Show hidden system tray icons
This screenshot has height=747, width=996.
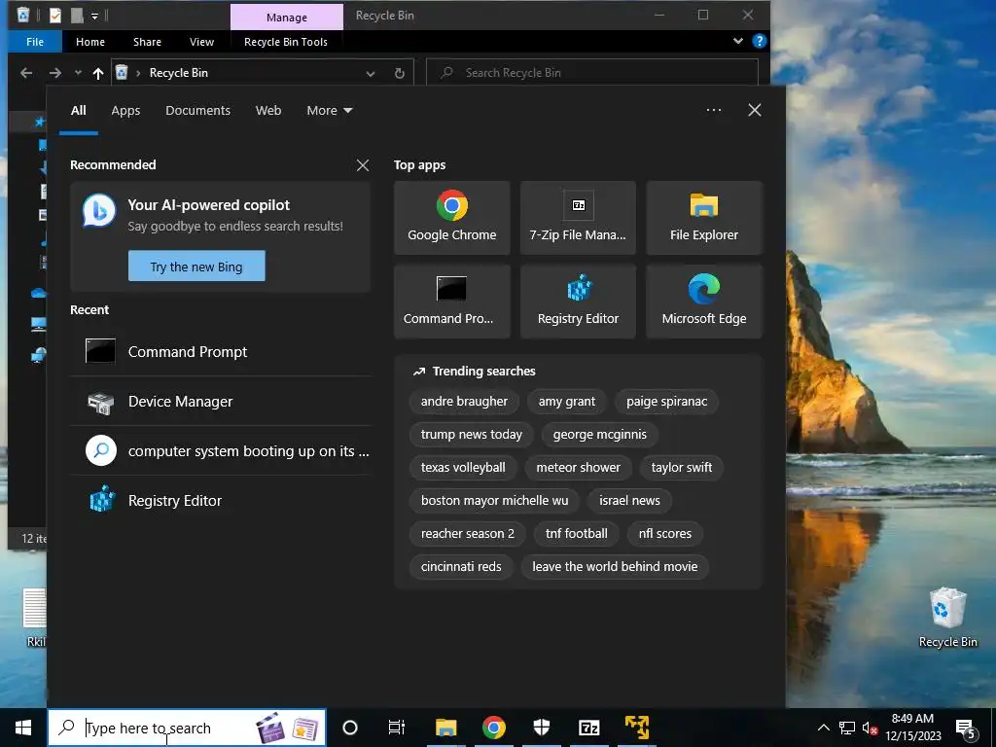coord(823,728)
